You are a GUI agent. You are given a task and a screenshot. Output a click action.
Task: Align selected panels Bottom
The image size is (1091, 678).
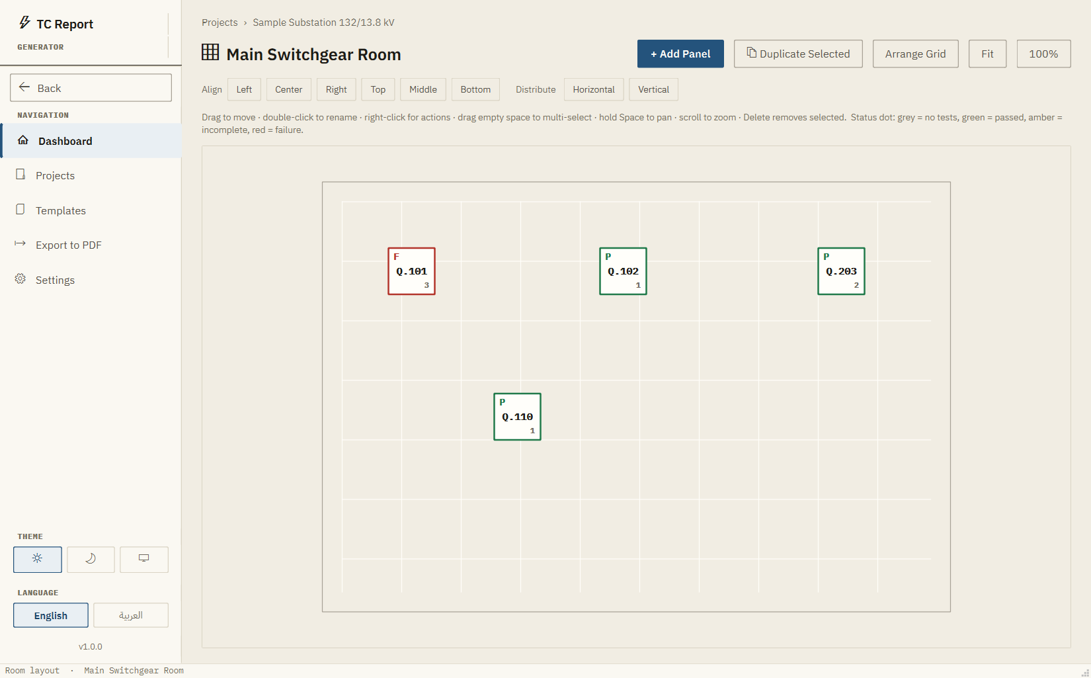(x=475, y=89)
